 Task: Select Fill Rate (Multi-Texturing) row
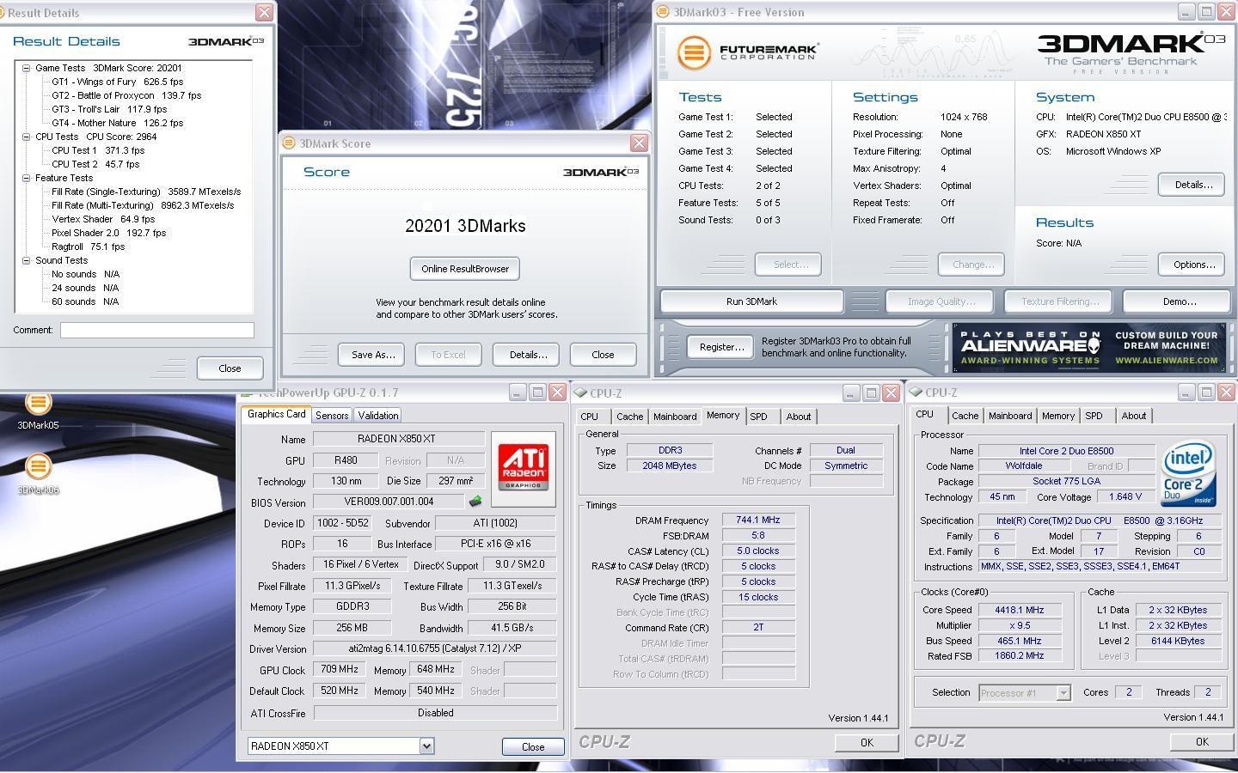tap(143, 205)
